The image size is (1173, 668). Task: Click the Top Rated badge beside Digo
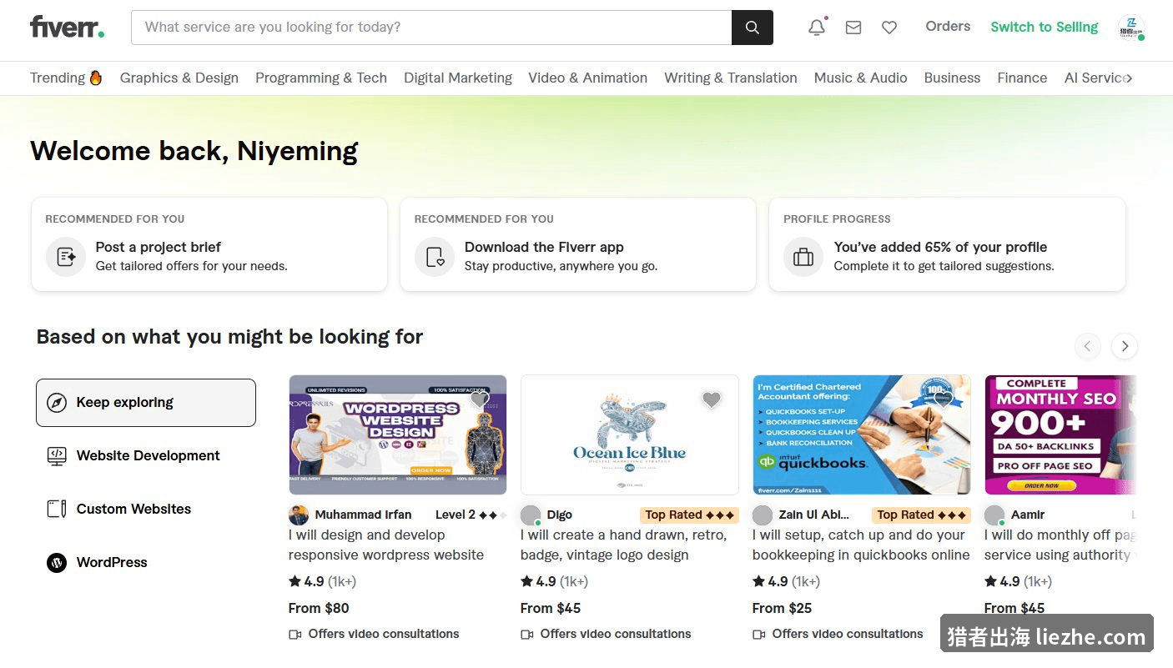[689, 515]
